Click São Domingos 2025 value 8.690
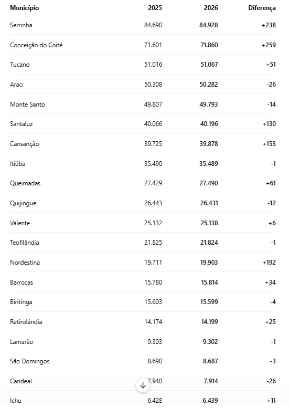 pos(155,361)
